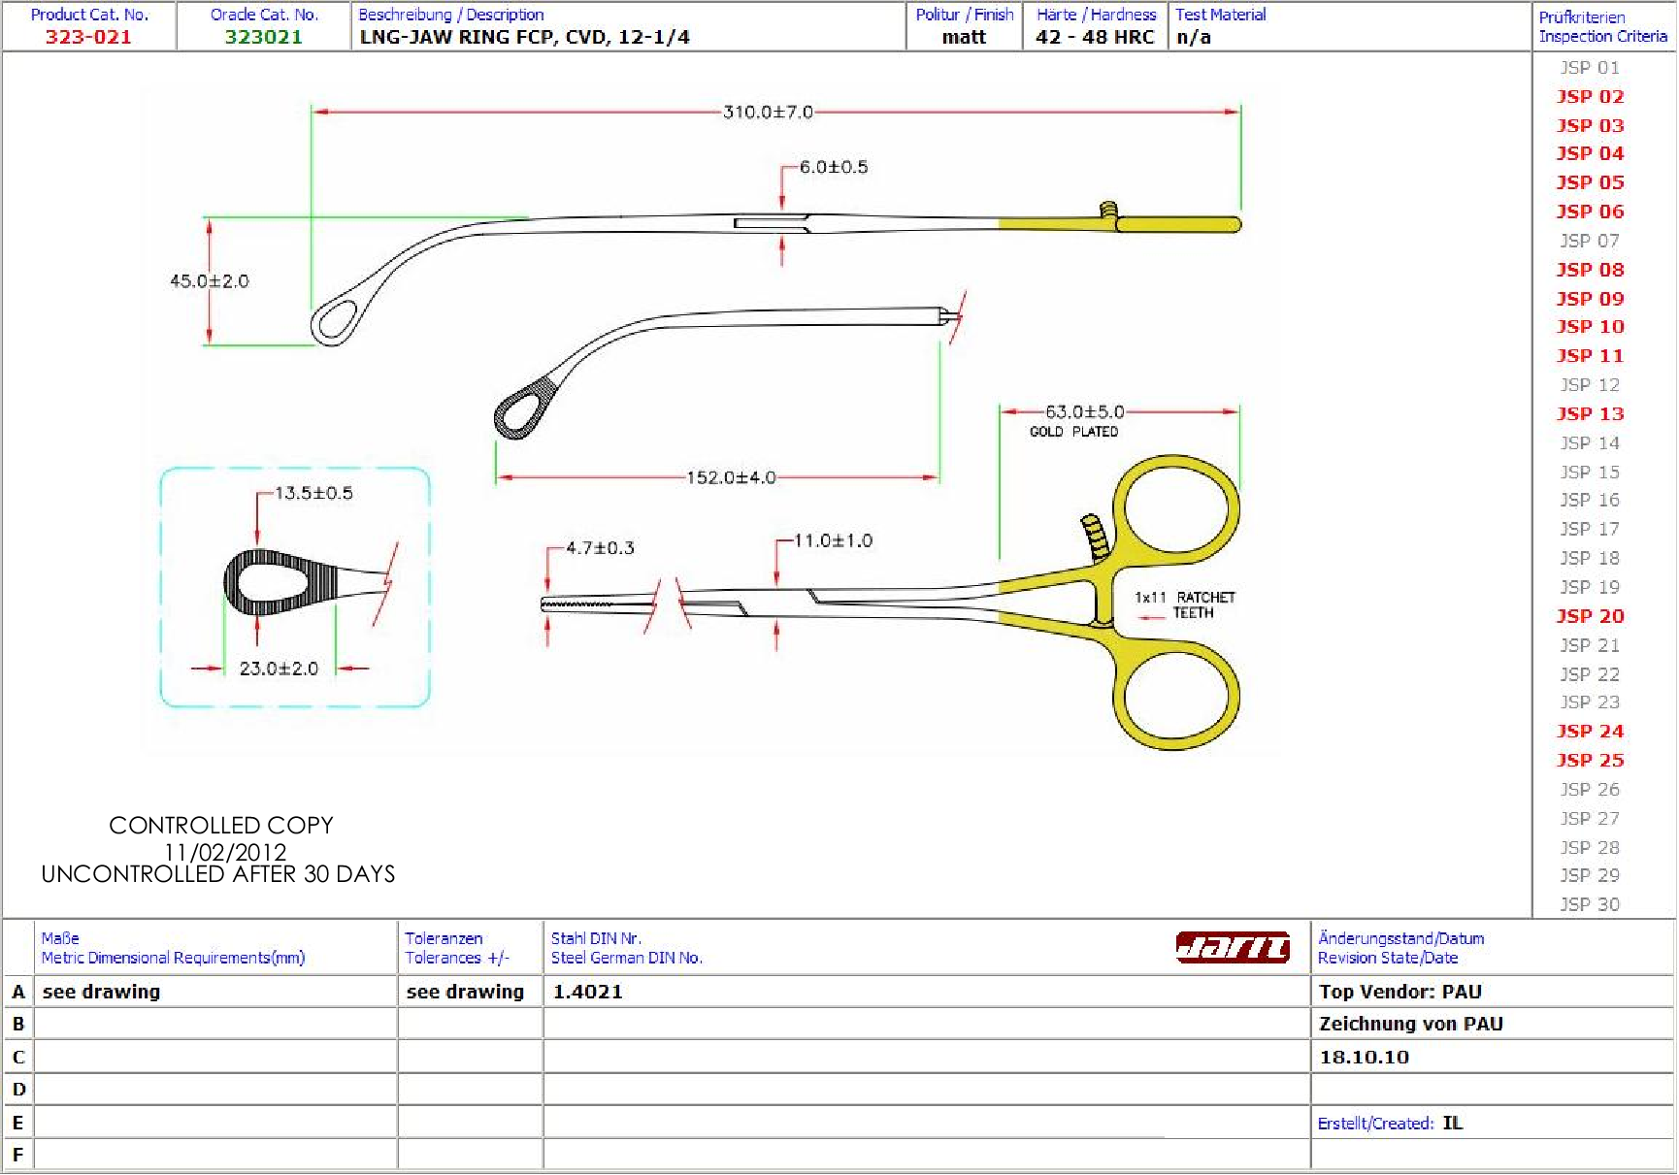Click the 63.0±5.0 gold plated dimension

point(1084,412)
